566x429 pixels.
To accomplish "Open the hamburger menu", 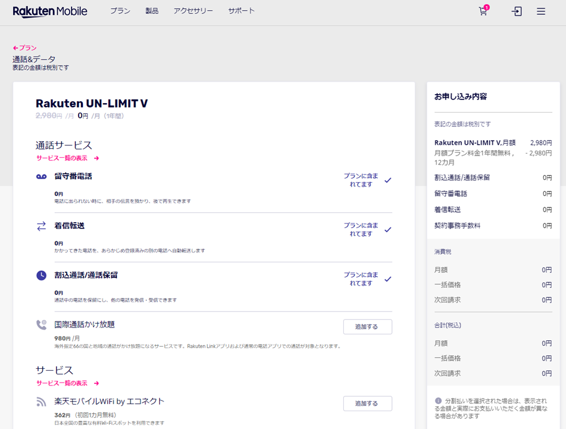I will coord(541,11).
